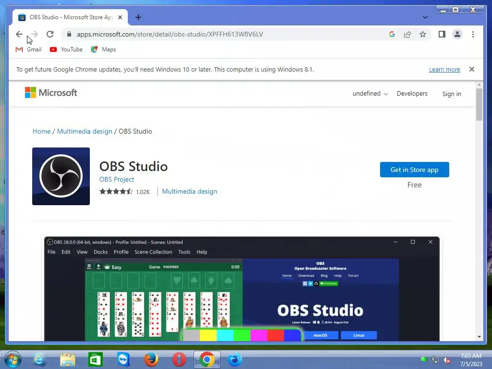Screen dimensions: 492x369
Task: Open Multimedia design category link beside rating
Action: 189,191
